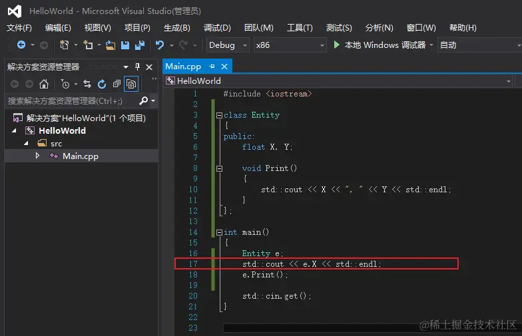Collapse the src folder node
This screenshot has height=336, width=522.
tap(26, 144)
